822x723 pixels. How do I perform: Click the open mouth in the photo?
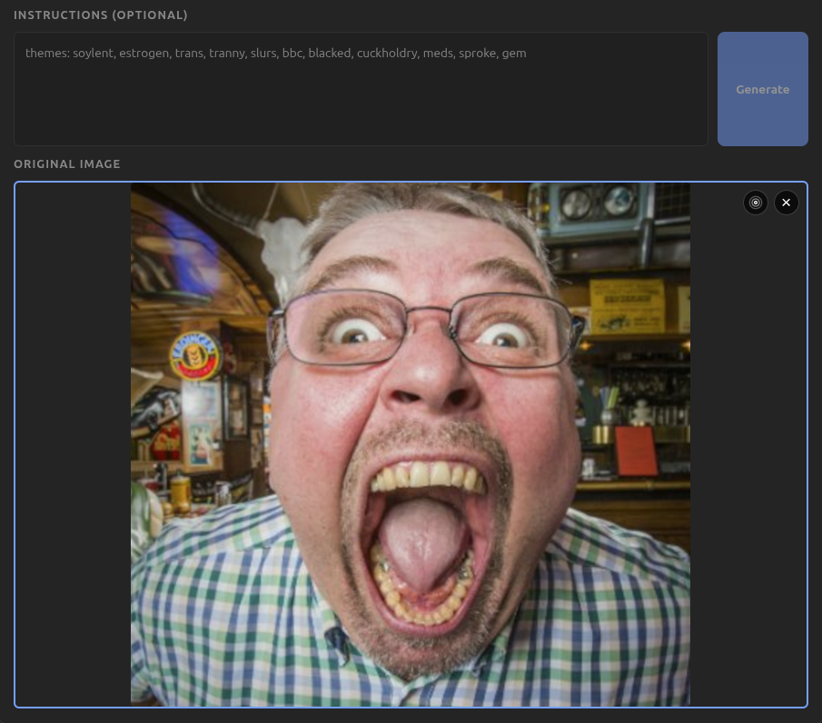coord(422,545)
